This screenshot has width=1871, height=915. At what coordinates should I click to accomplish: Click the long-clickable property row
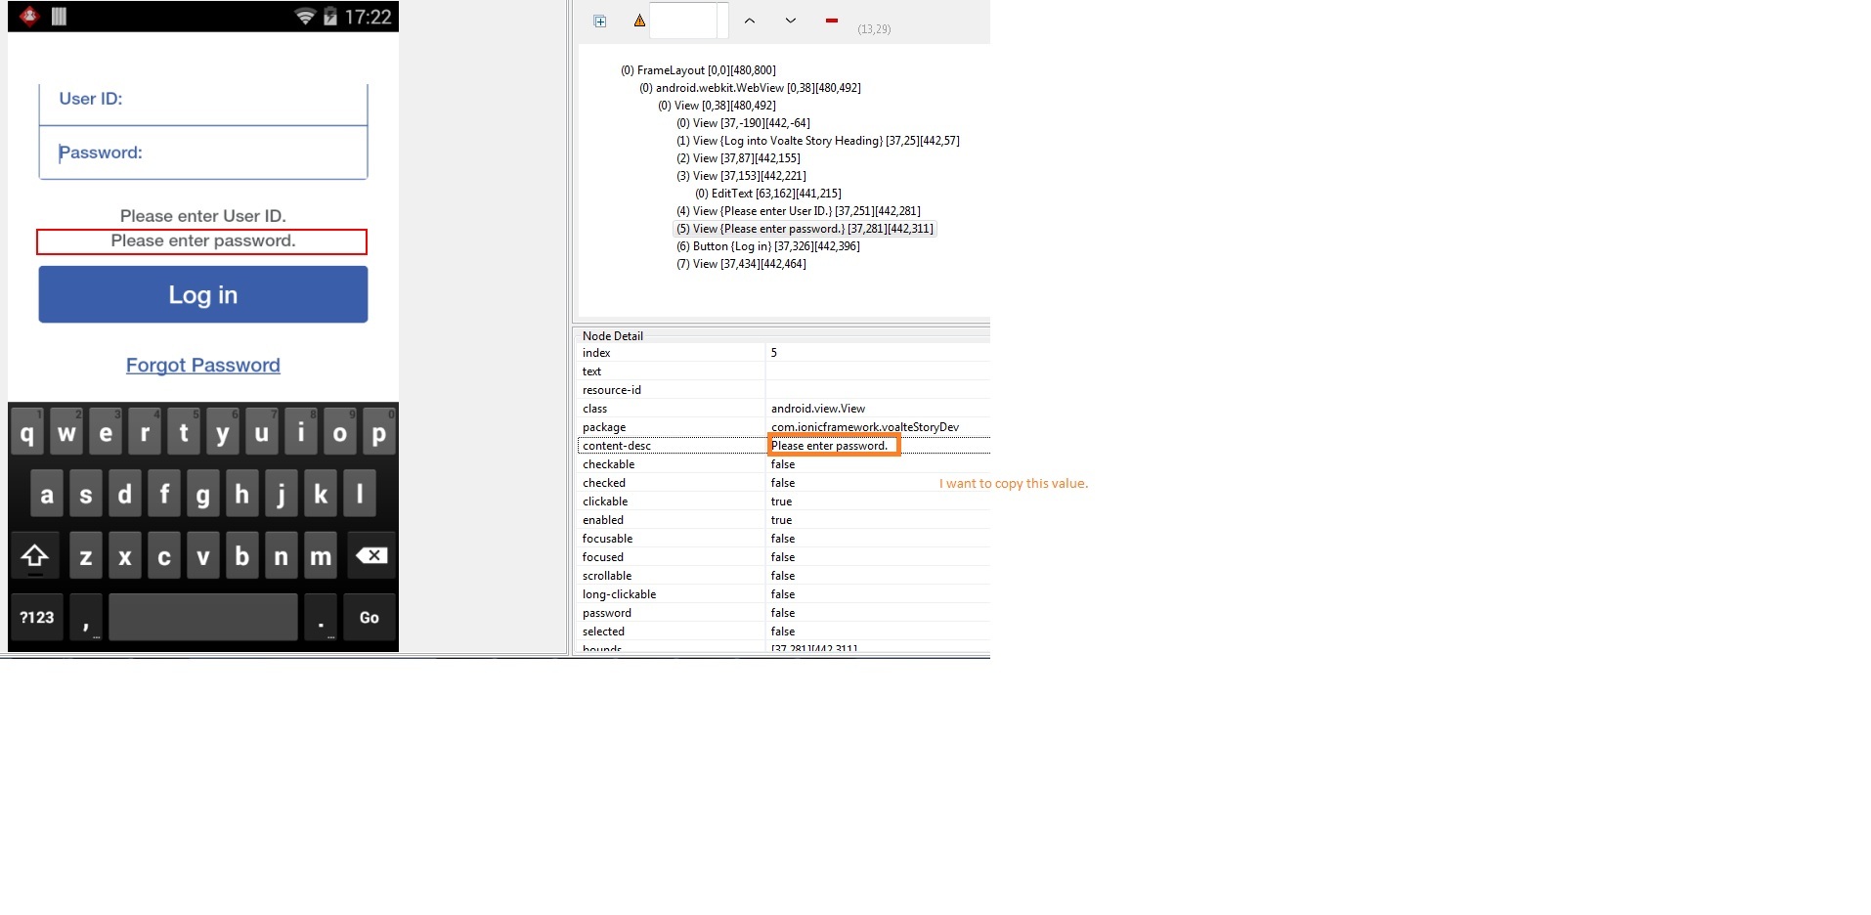pos(782,594)
